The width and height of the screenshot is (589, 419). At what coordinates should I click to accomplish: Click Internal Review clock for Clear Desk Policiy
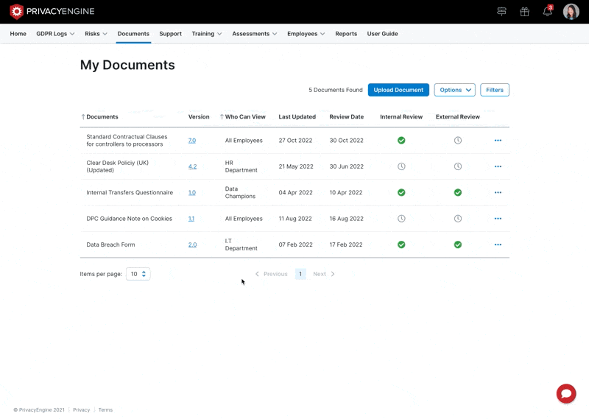(401, 166)
